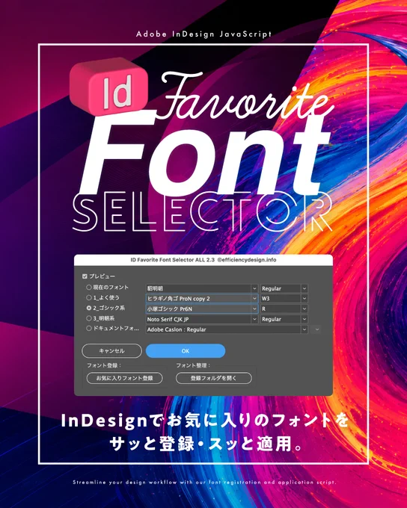Toggle the プレビュー checkbox

click(x=85, y=276)
